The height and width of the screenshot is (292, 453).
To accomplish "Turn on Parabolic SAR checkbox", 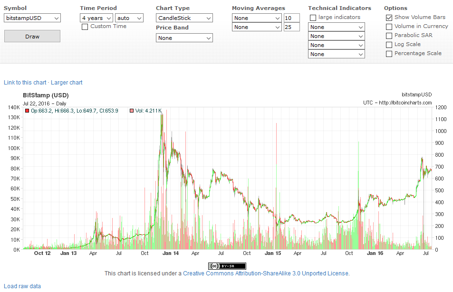I will [389, 36].
